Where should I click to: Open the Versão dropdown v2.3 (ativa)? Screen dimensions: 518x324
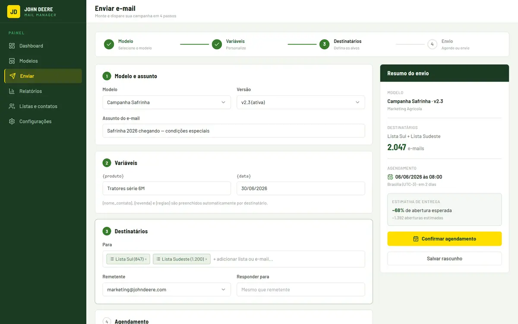point(301,102)
